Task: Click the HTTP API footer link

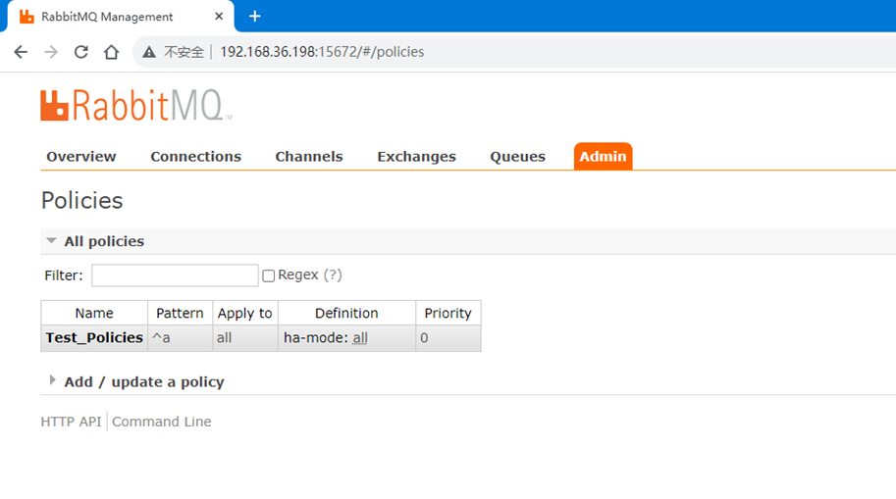Action: (71, 422)
